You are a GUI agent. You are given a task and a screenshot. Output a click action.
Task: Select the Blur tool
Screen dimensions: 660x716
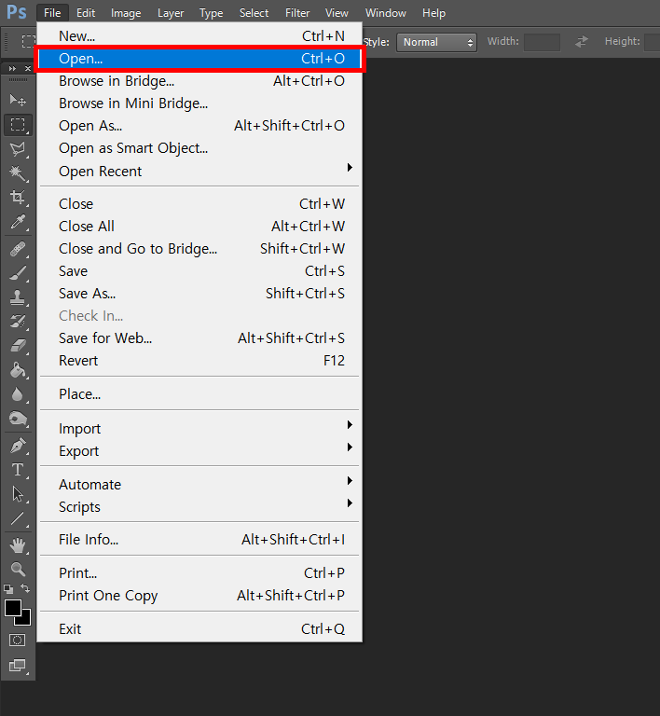click(18, 394)
